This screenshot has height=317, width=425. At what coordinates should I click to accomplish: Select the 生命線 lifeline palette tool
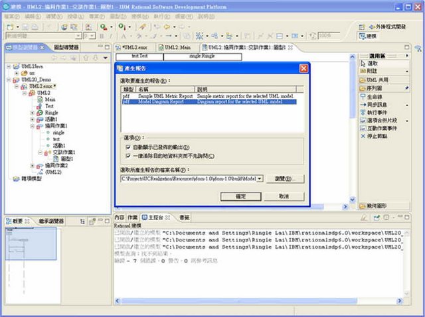pos(371,97)
